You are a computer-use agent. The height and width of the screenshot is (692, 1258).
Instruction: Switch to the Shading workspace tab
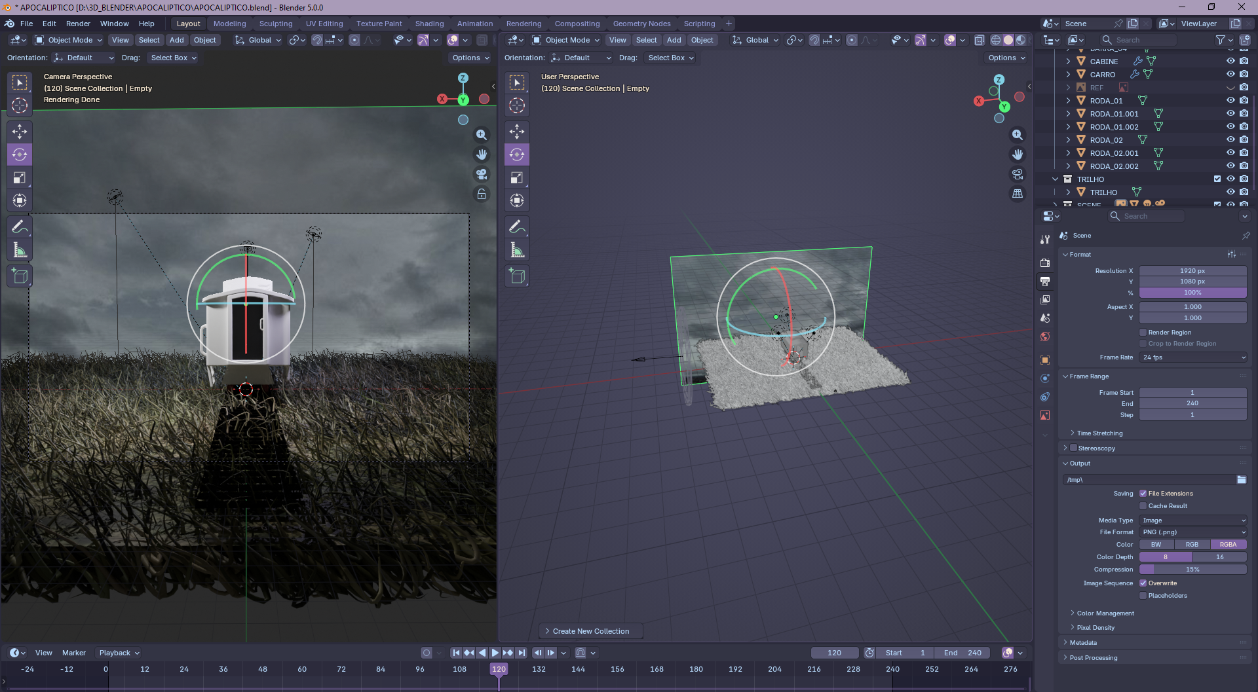click(x=429, y=24)
